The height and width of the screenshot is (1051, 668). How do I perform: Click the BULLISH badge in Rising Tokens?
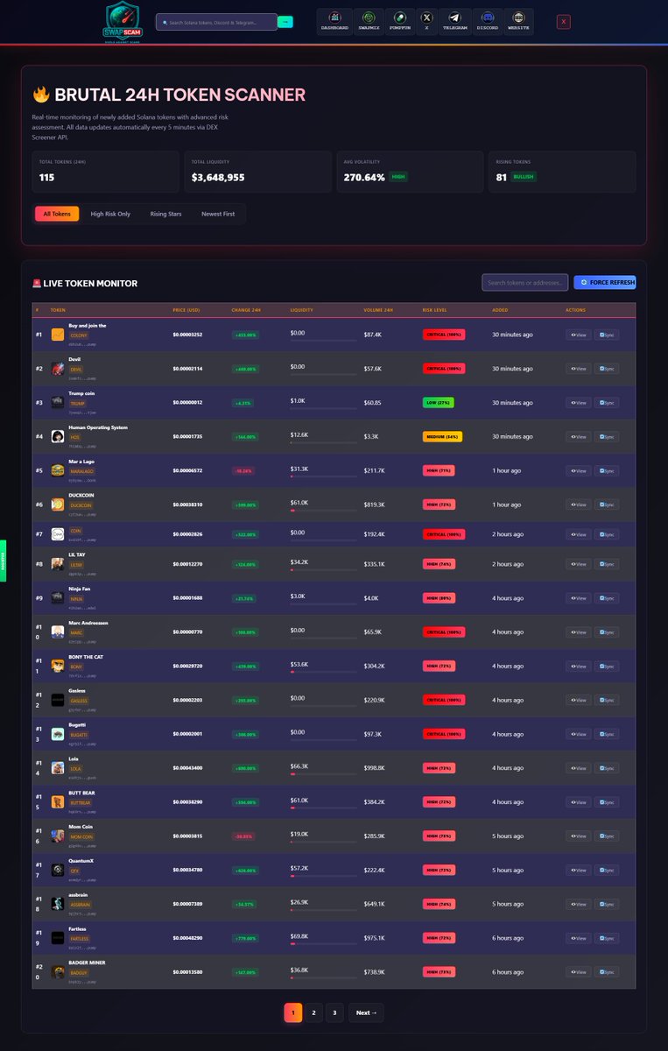point(524,177)
